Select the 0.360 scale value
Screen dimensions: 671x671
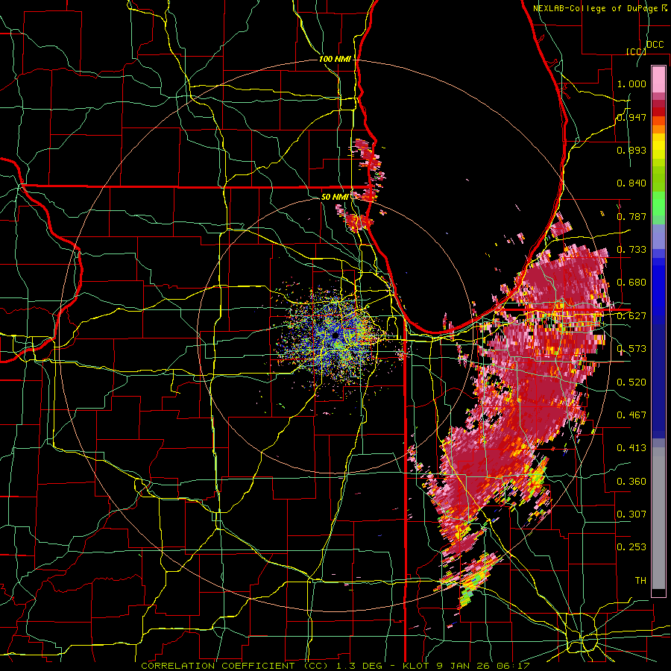631,482
